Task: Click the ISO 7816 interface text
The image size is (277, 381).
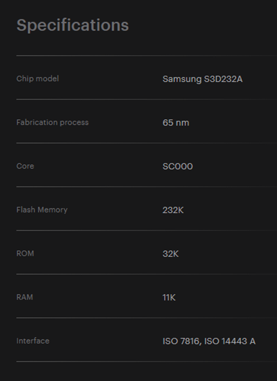Action: (182, 341)
